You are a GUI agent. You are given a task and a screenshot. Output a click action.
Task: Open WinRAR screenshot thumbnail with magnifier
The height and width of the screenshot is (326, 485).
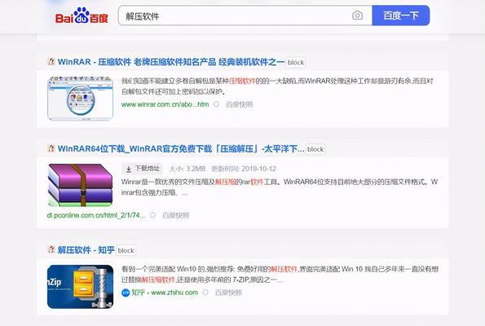tap(80, 98)
